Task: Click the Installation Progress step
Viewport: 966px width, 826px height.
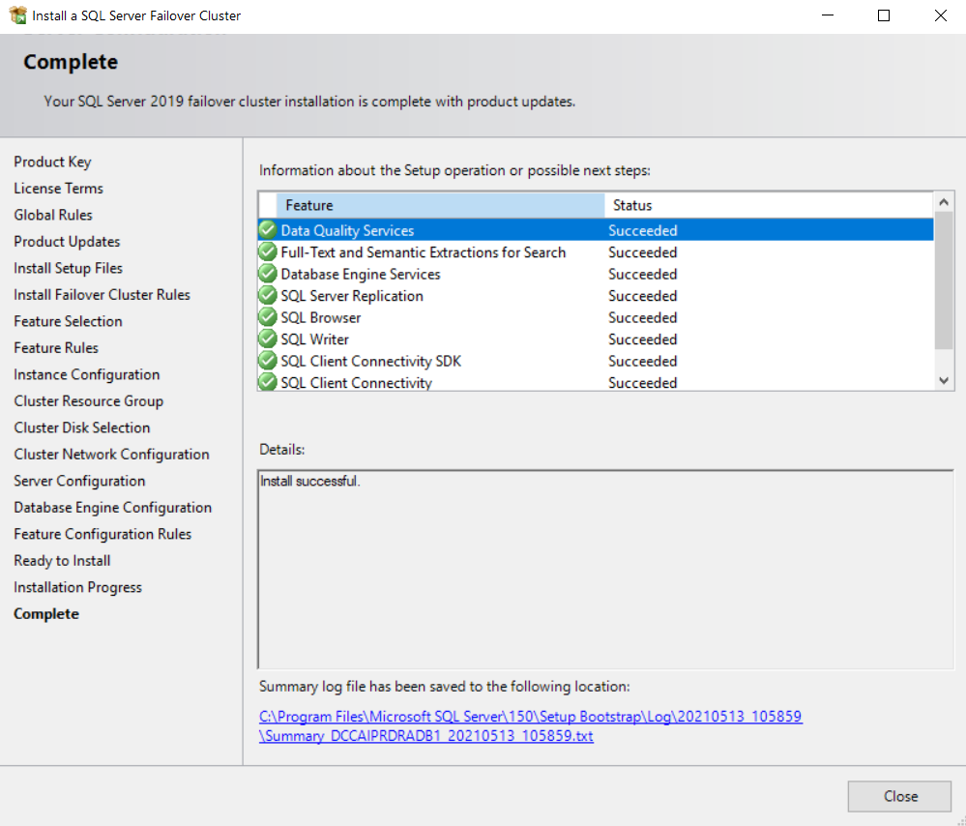Action: click(77, 587)
